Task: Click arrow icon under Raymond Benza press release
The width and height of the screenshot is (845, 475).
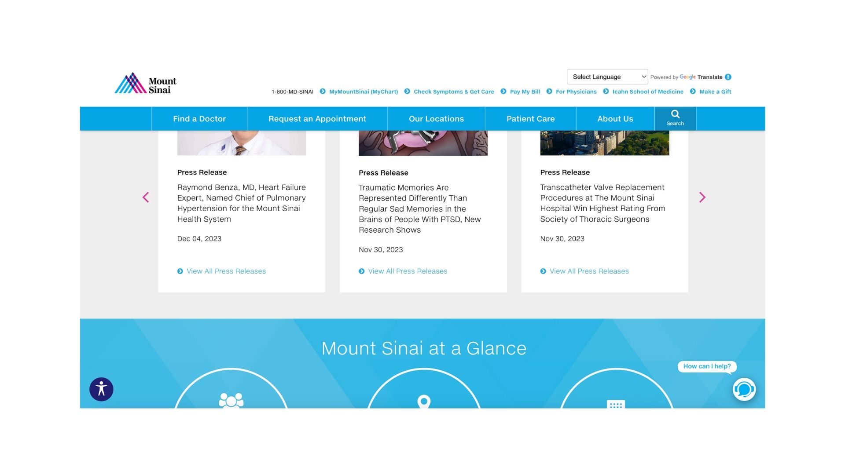Action: click(x=180, y=271)
